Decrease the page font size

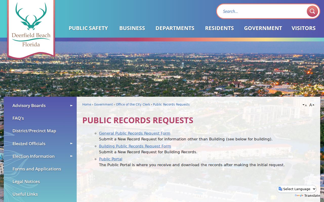[305, 105]
